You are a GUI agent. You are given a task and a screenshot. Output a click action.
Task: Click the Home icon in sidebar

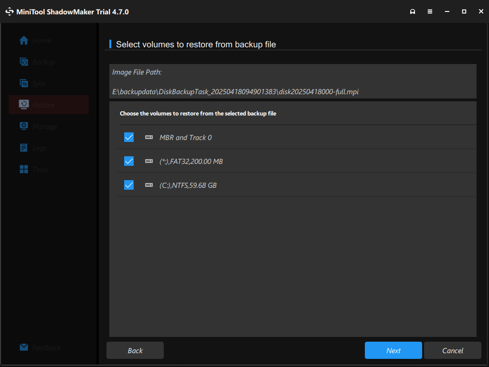pos(24,41)
